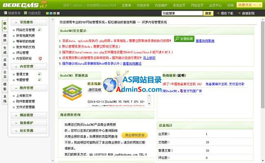
Task: Open 上传新文件 in the sidebar
Action: pyautogui.click(x=24, y=96)
